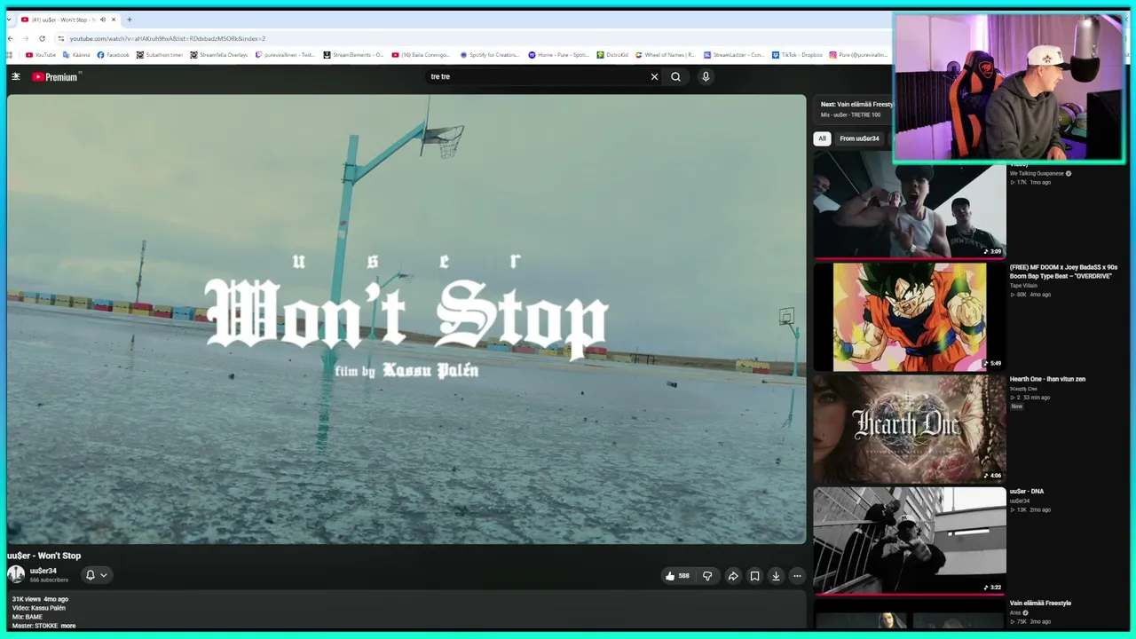Open the TikTok - Dropbox bookmark
This screenshot has width=1136, height=639.
797,55
